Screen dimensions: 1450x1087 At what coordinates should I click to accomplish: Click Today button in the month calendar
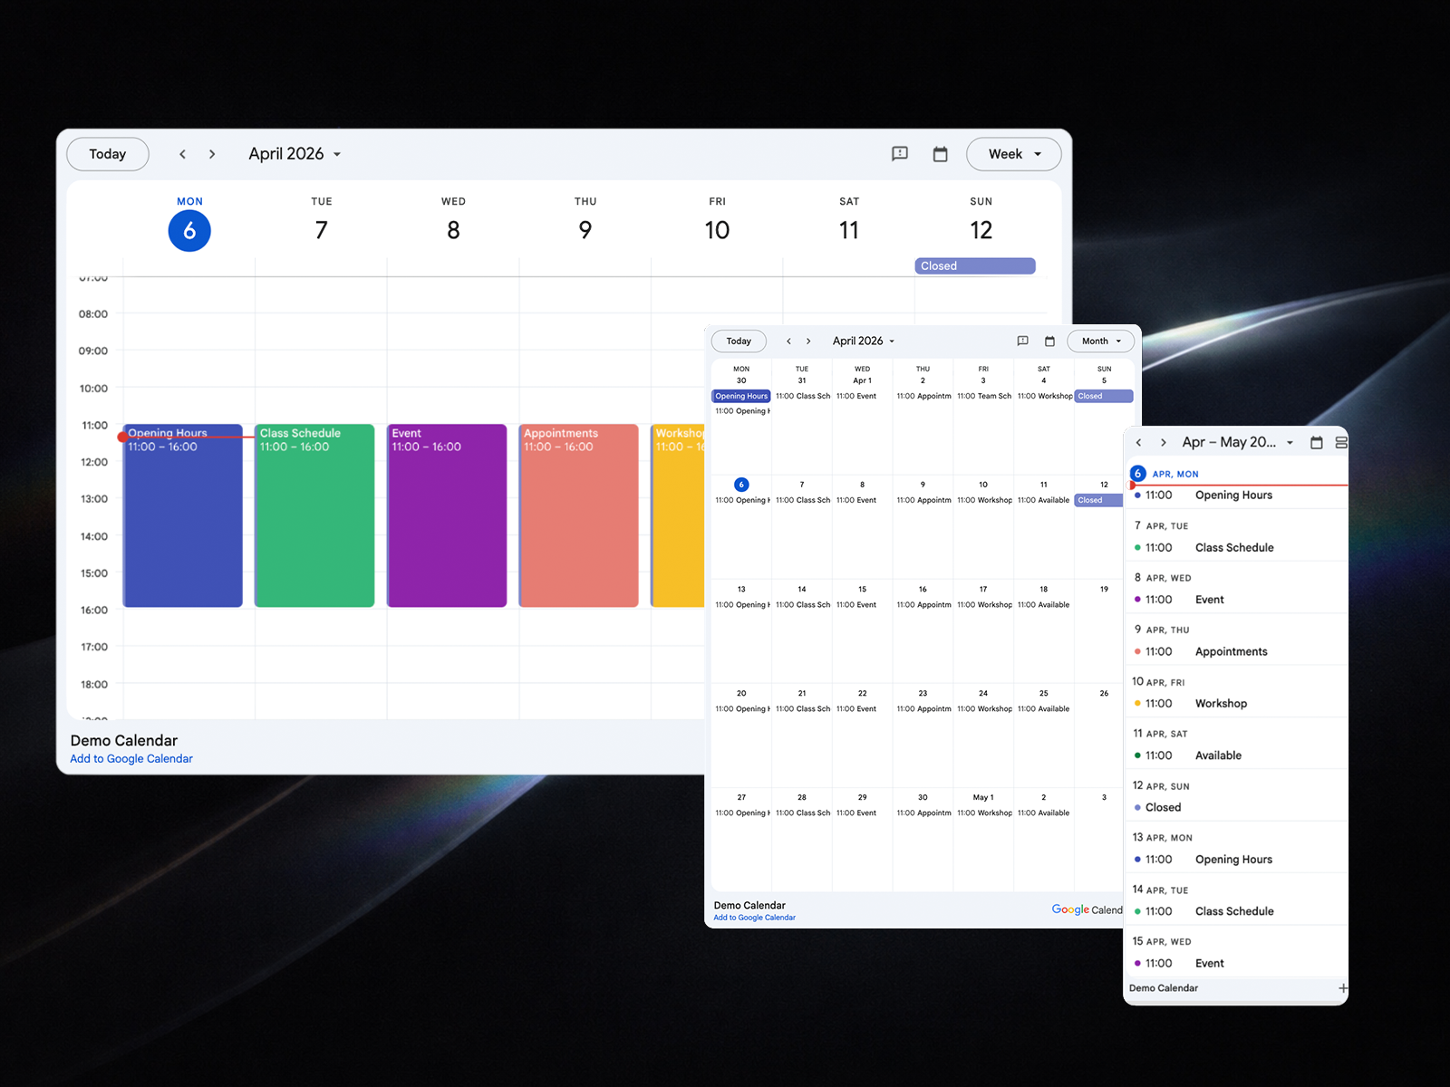coord(739,341)
